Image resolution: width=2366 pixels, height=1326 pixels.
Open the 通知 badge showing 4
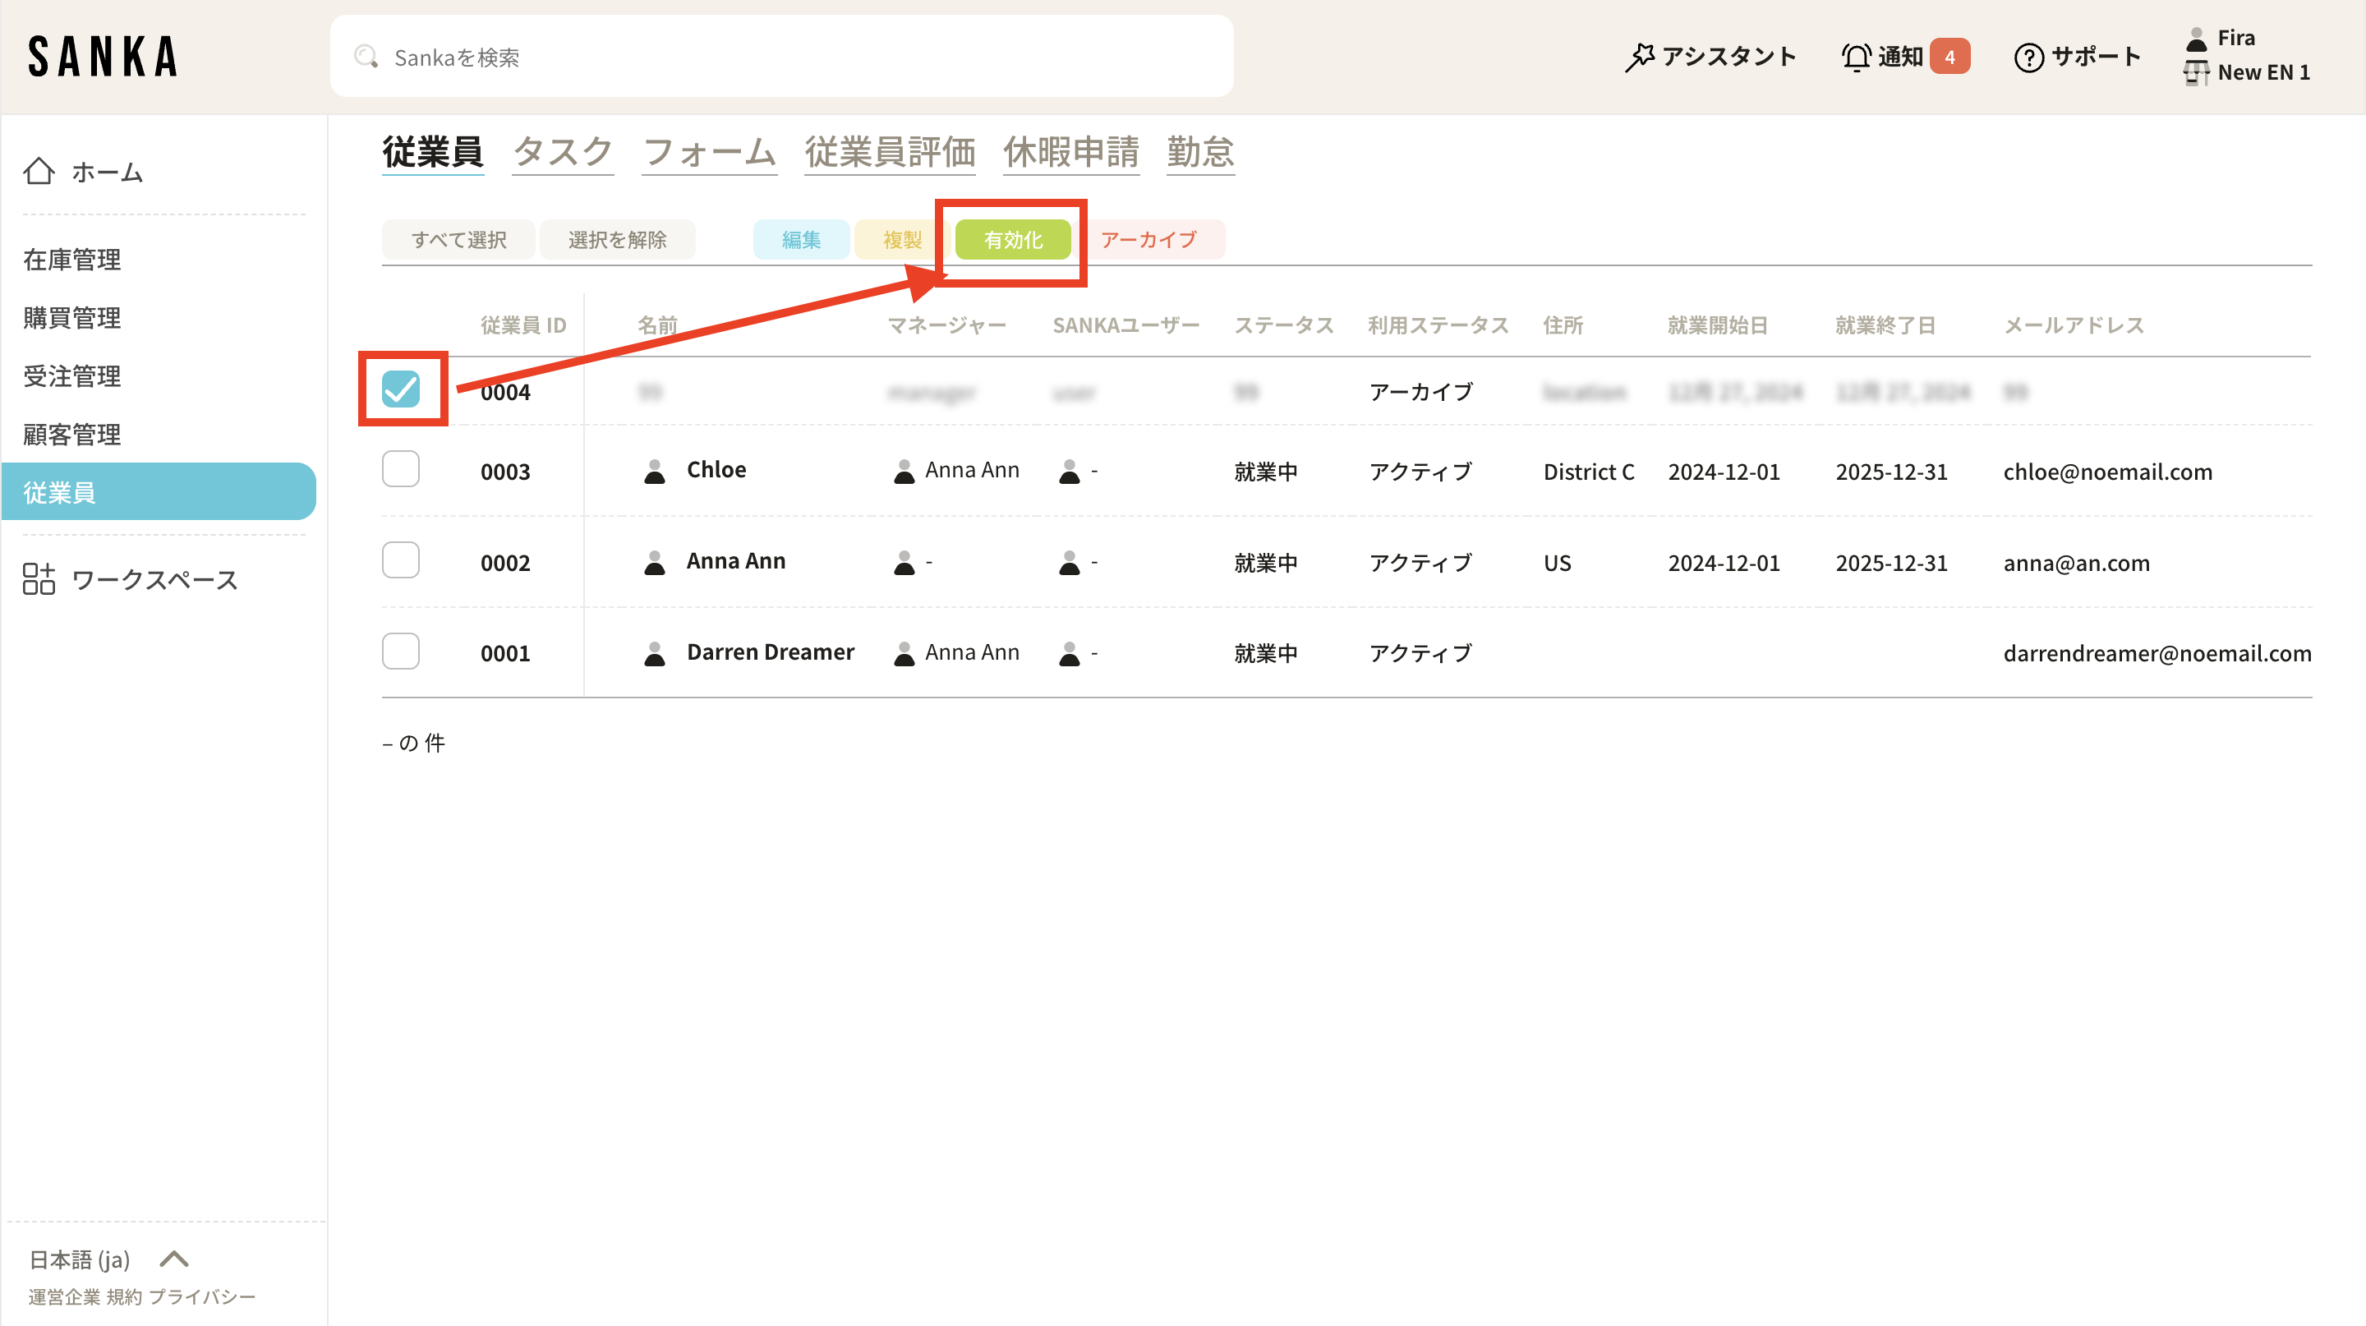click(x=1949, y=57)
